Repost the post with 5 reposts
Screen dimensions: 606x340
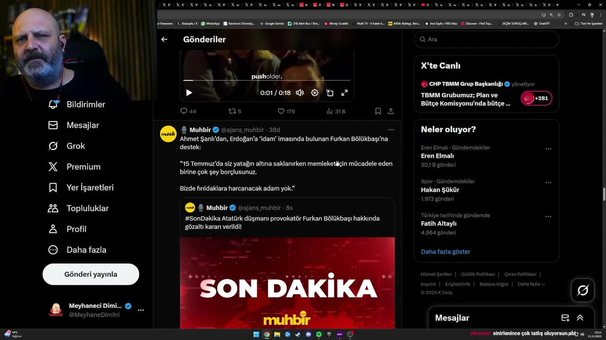tap(235, 111)
